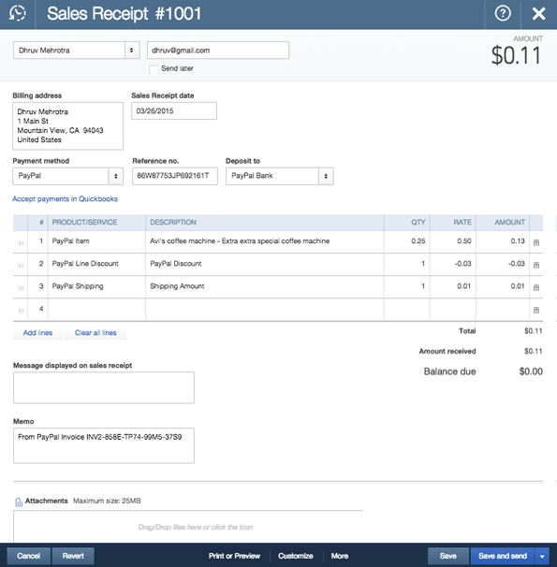Click the Save button
Viewport: 557px width, 567px height.
pos(448,556)
